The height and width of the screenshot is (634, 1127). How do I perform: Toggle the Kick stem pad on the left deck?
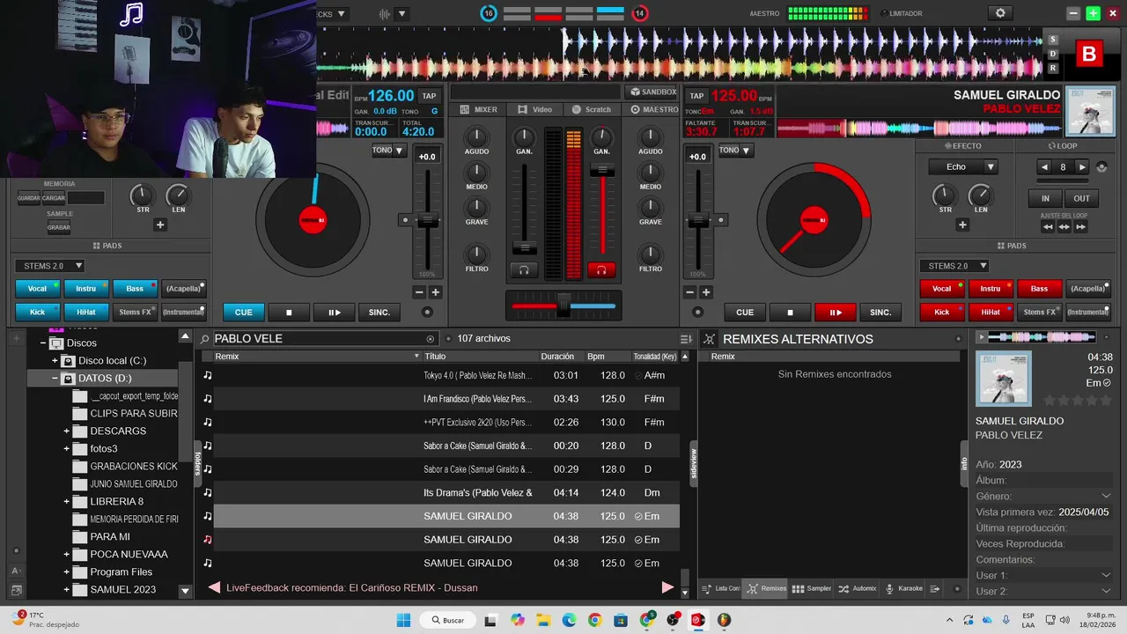37,312
